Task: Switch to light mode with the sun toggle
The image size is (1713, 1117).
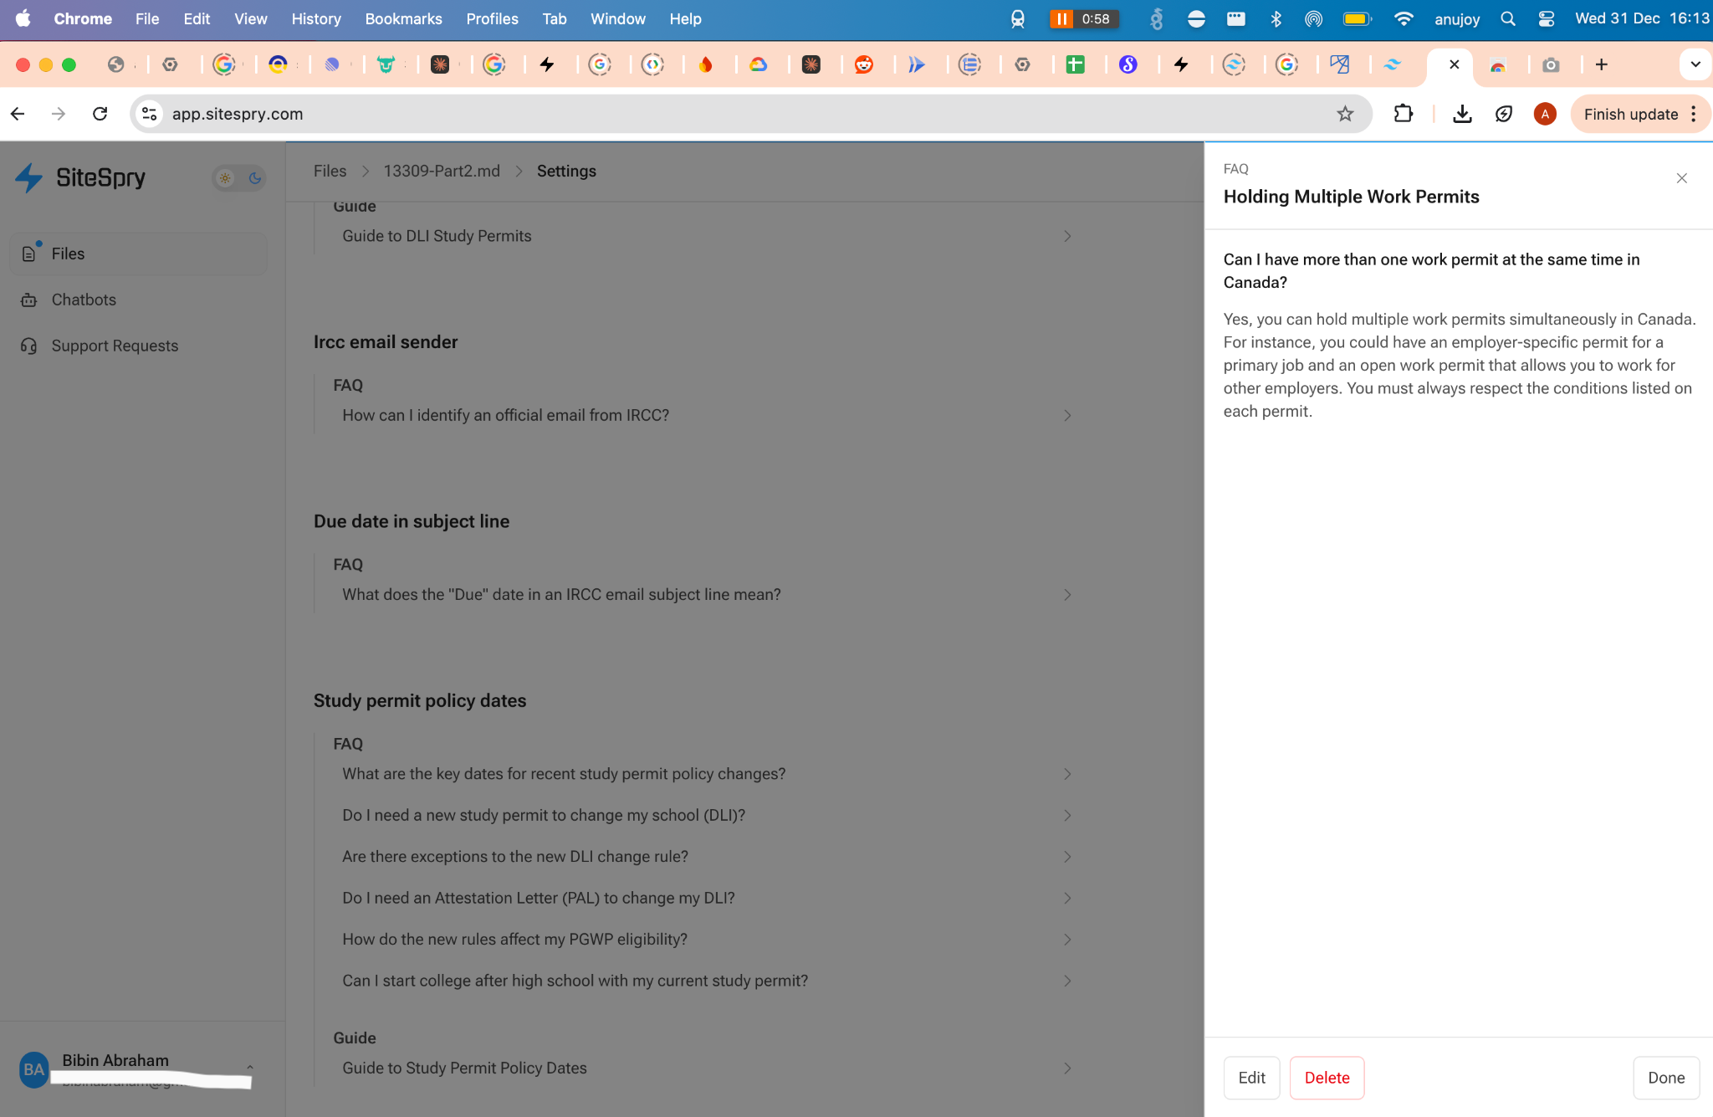Action: coord(224,178)
